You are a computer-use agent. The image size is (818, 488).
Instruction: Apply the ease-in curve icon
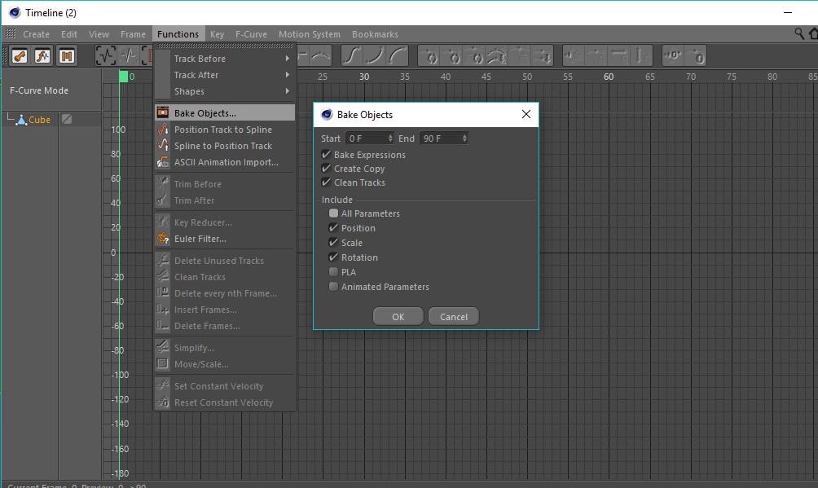tap(375, 56)
